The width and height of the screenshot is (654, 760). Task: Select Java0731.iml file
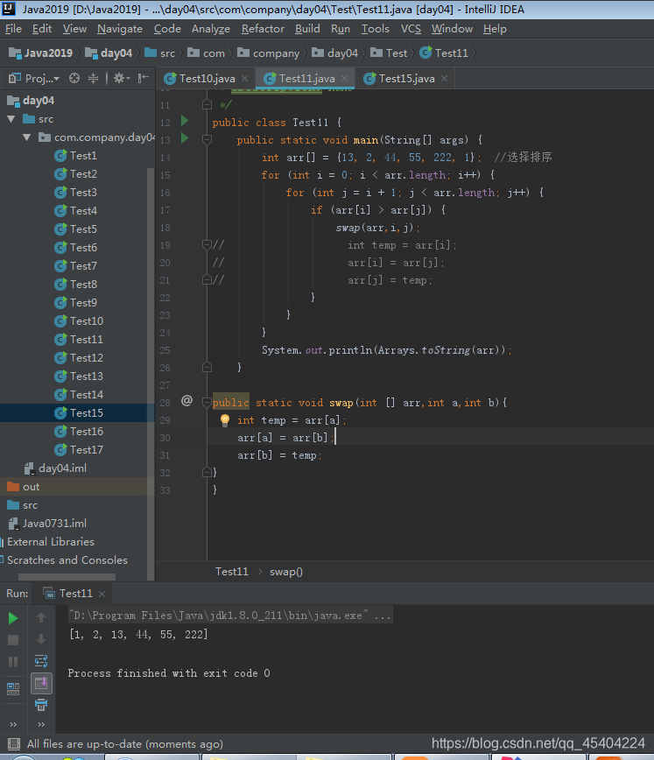point(47,524)
